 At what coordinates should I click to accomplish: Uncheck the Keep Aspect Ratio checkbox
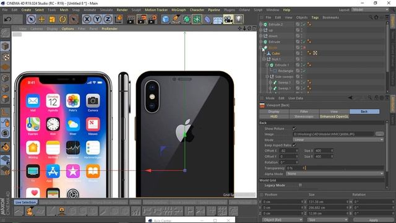pyautogui.click(x=294, y=145)
